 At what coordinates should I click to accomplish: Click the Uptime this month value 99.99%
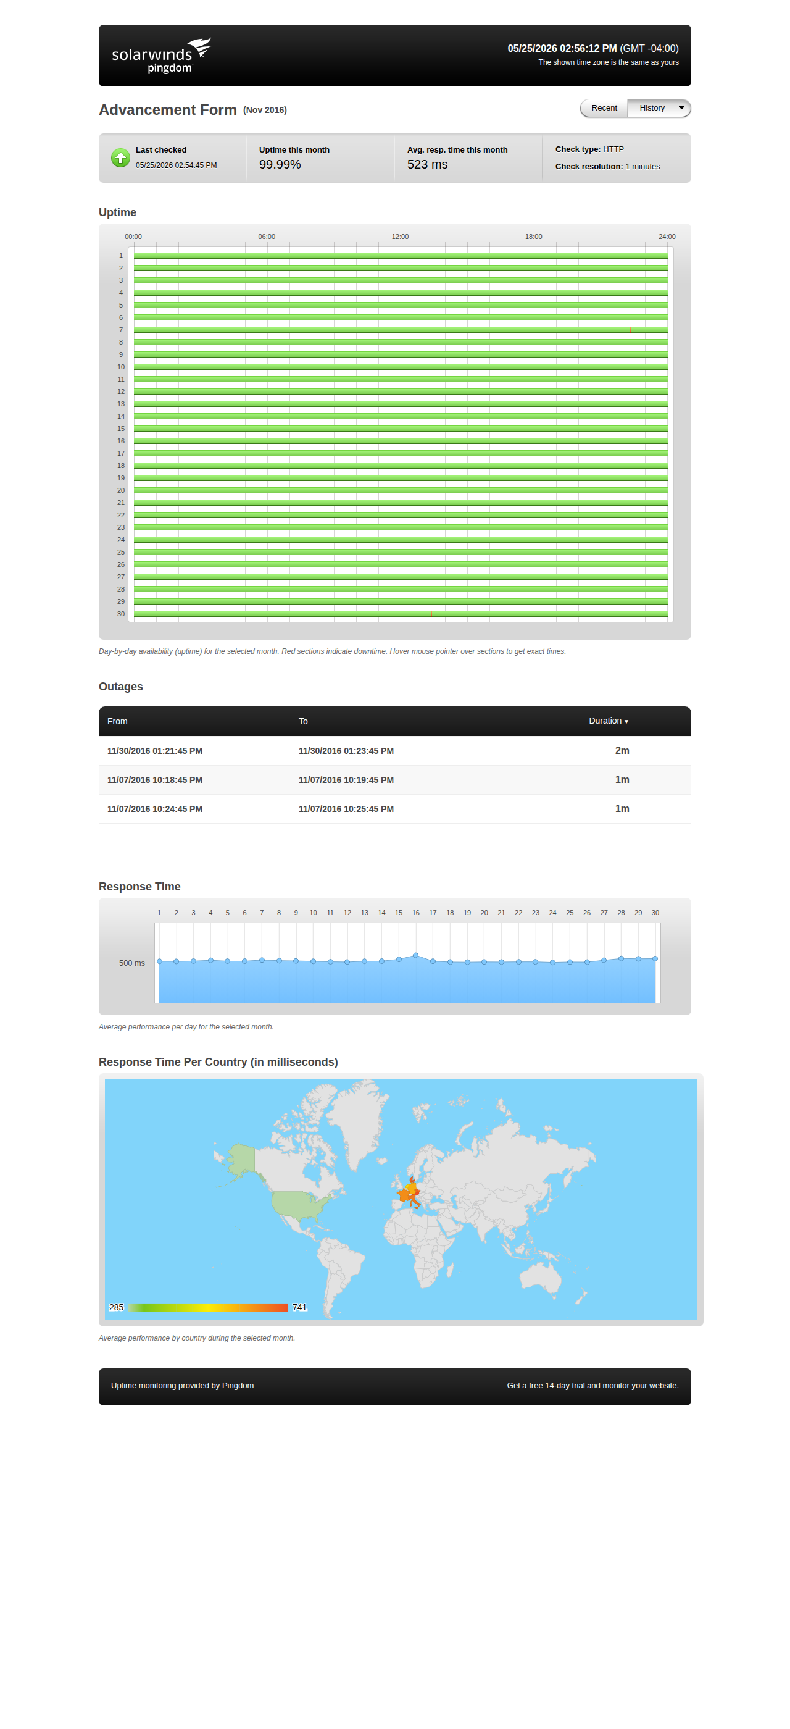280,164
